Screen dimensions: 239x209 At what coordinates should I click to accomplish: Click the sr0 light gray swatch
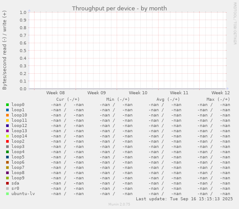click(x=7, y=188)
